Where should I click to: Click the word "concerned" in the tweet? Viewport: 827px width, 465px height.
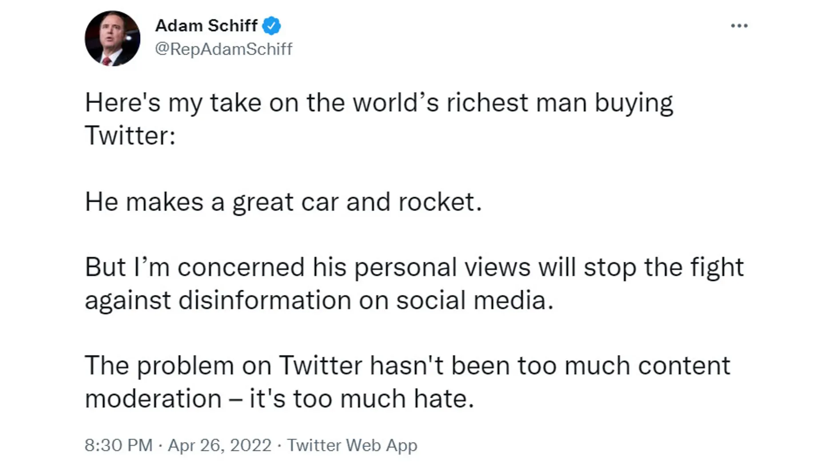point(241,268)
